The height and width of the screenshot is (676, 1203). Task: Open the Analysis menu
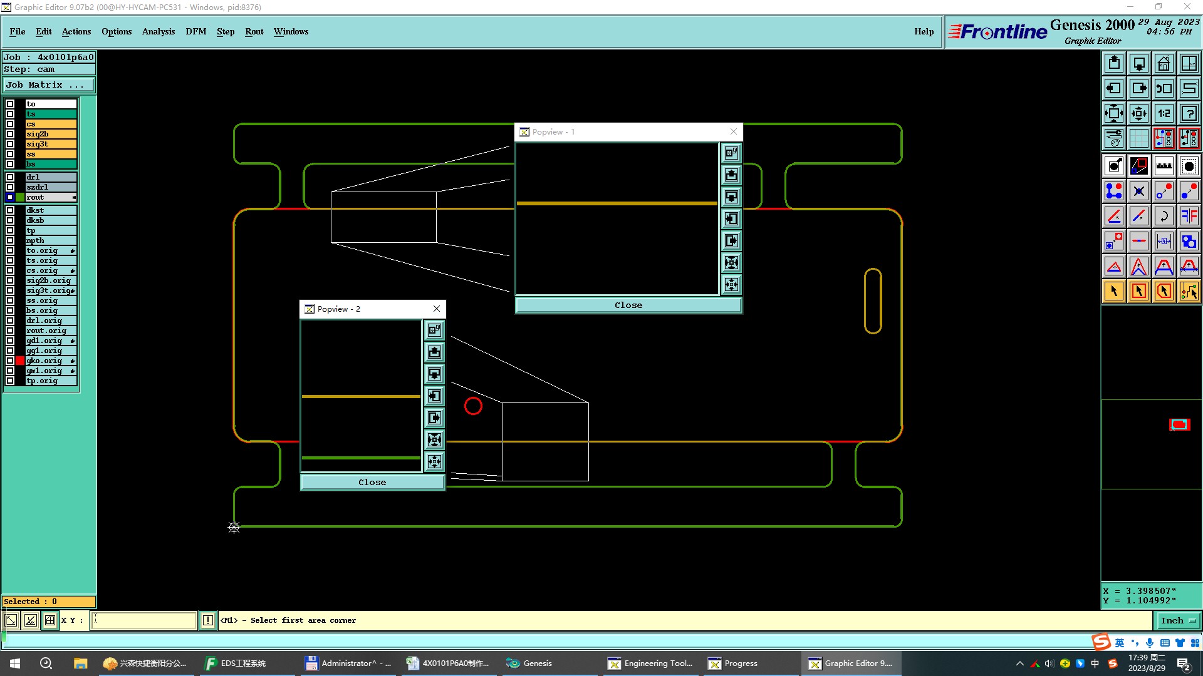(158, 32)
